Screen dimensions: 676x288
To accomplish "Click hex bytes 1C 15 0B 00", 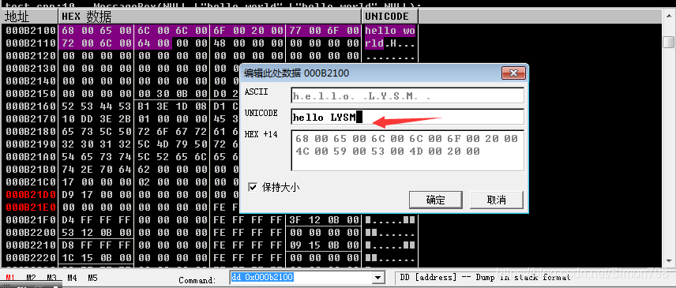I will [97, 257].
